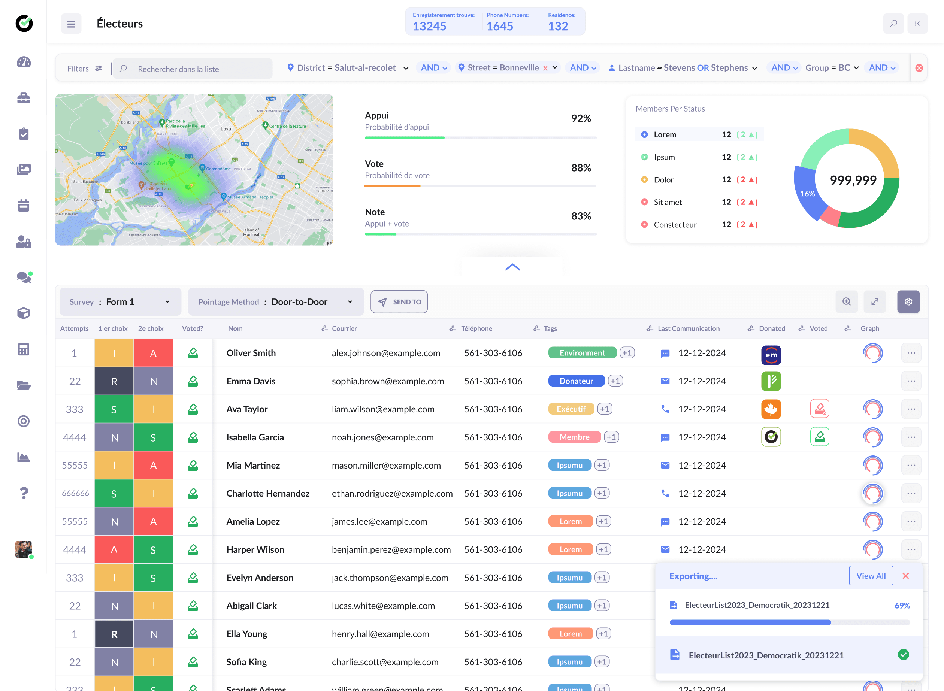Image resolution: width=944 pixels, height=691 pixels.
Task: Open the folder icon in sidebar
Action: (24, 385)
